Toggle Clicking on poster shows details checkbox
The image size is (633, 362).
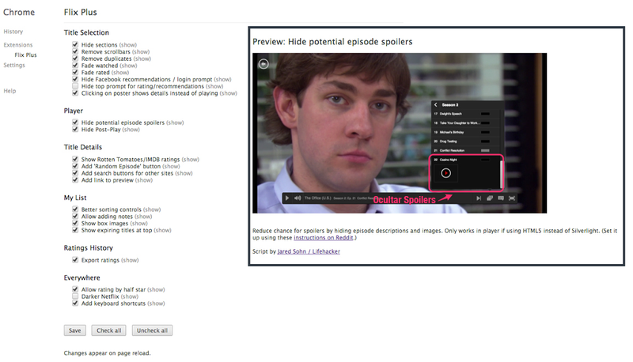(75, 92)
